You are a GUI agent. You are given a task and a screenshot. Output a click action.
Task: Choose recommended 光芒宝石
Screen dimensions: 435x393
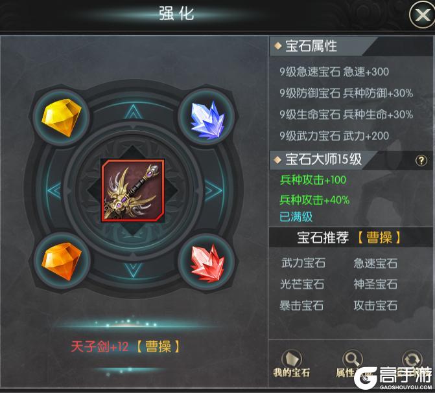(302, 284)
